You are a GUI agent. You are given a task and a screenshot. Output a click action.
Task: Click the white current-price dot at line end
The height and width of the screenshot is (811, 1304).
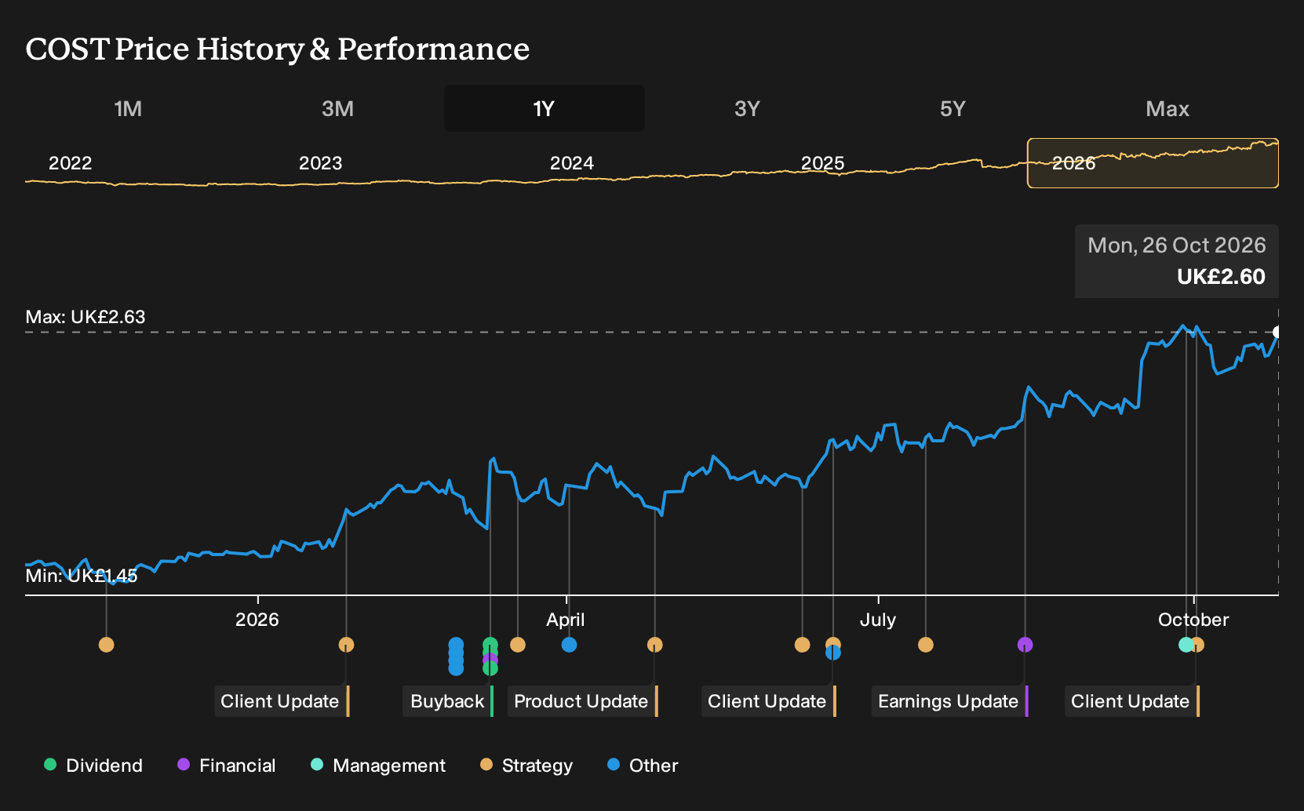point(1278,332)
